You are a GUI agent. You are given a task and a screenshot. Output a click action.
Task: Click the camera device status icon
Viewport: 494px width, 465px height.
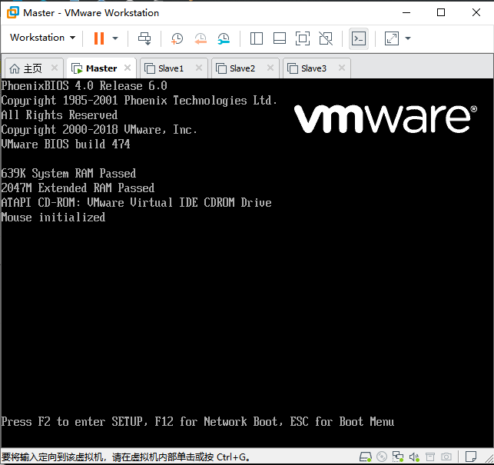tap(446, 457)
